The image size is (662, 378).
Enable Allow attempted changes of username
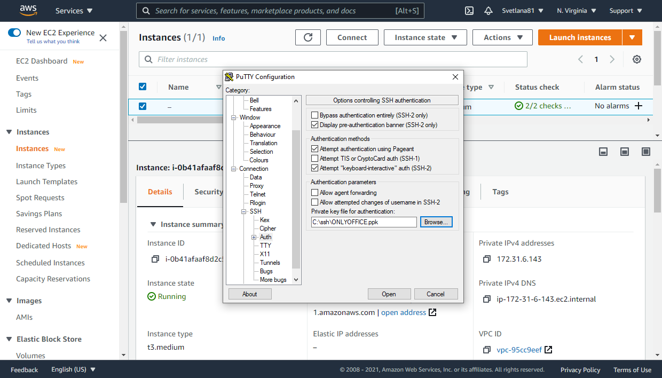(314, 202)
